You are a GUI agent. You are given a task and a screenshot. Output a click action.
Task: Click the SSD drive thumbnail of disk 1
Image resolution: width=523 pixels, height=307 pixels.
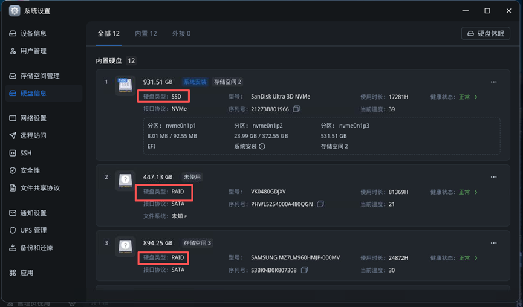[x=125, y=85]
